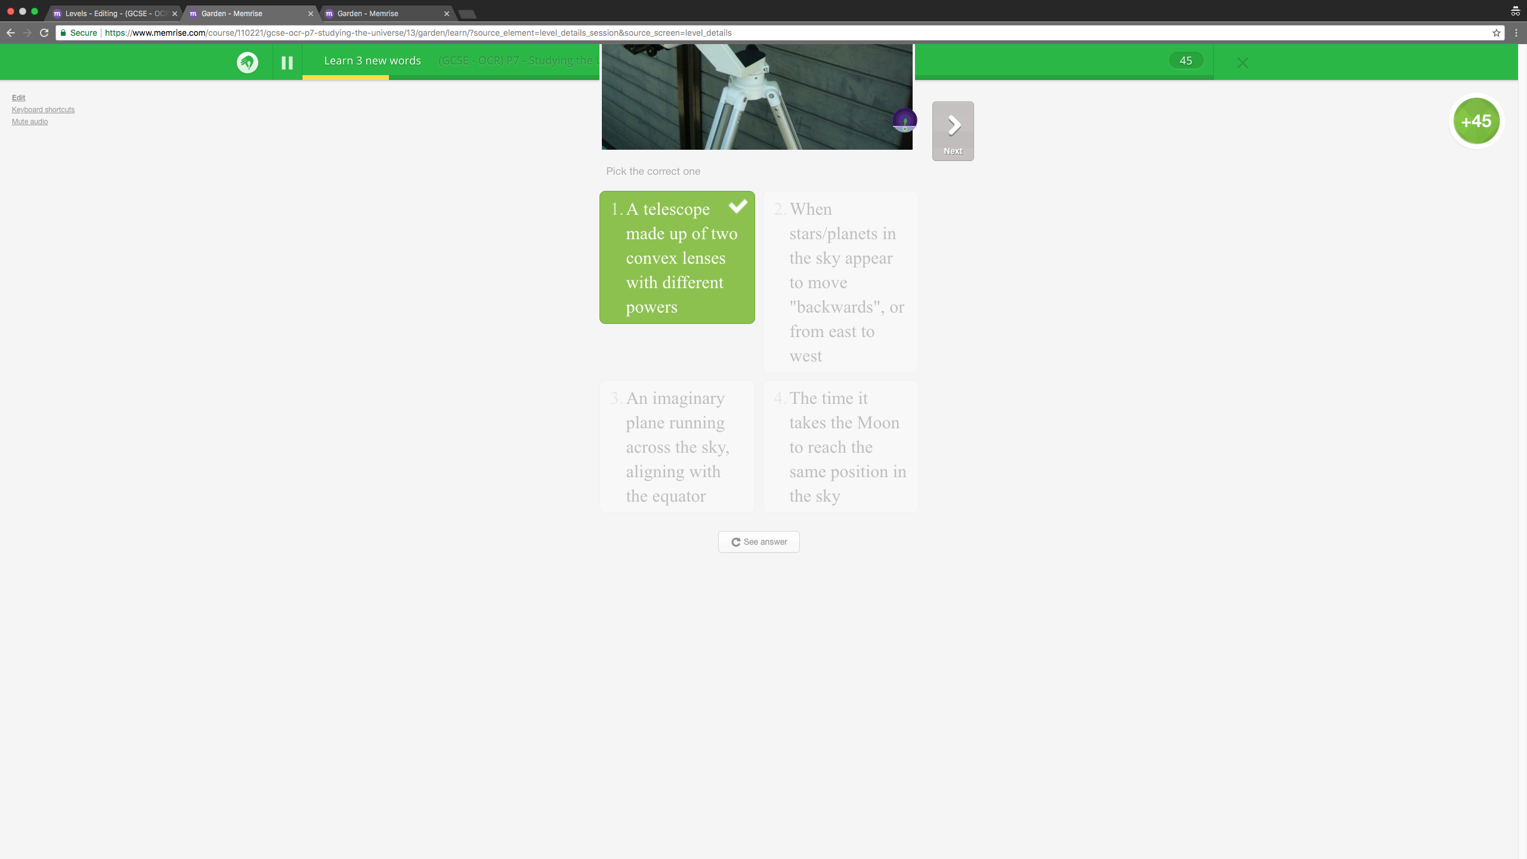
Task: Choose answer 4 about the Moon
Action: (840, 447)
